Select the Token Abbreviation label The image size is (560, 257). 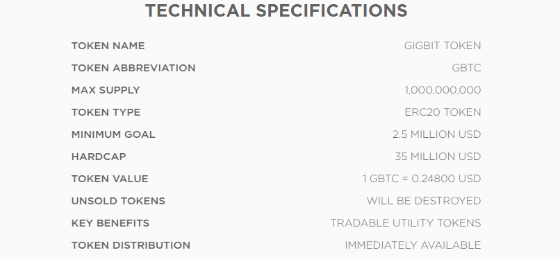click(x=133, y=68)
